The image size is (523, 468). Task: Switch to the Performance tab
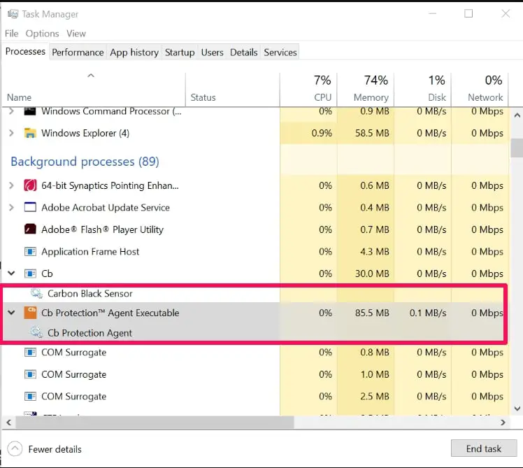click(x=78, y=52)
